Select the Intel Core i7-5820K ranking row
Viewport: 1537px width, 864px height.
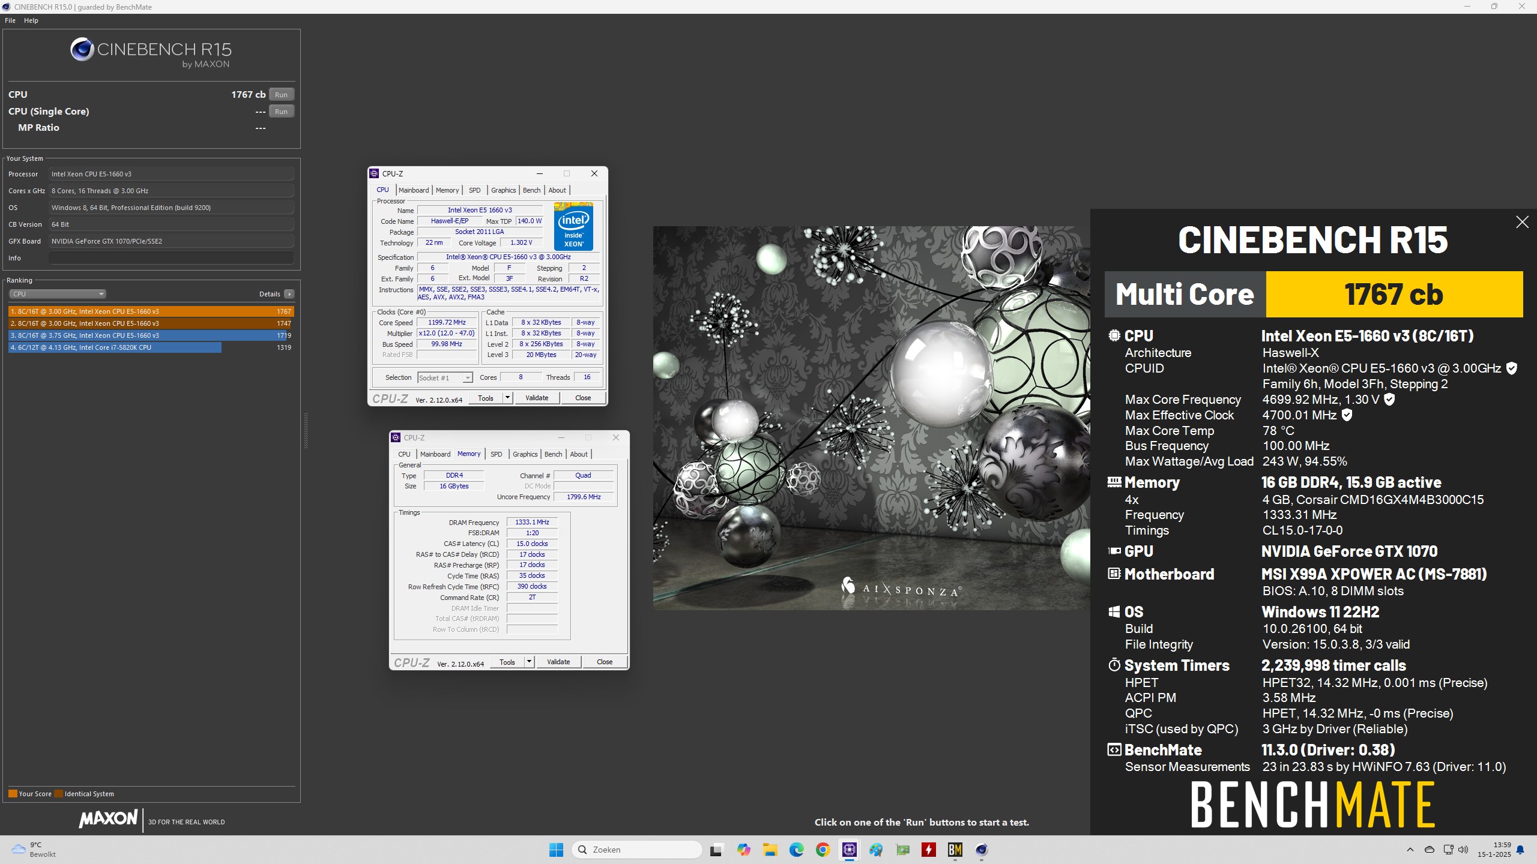coord(151,347)
